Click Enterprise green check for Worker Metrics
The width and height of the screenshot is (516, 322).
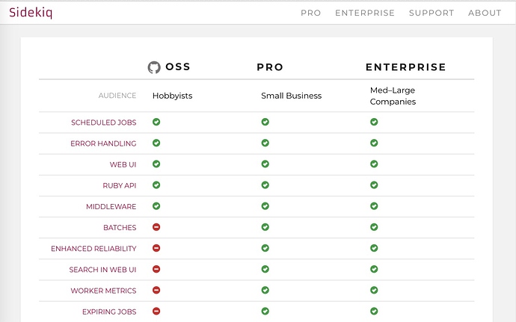(x=374, y=291)
